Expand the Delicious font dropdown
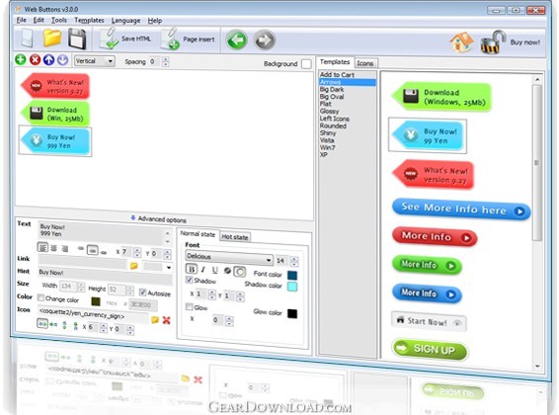Viewport: 559px width, 415px height. pos(229,257)
